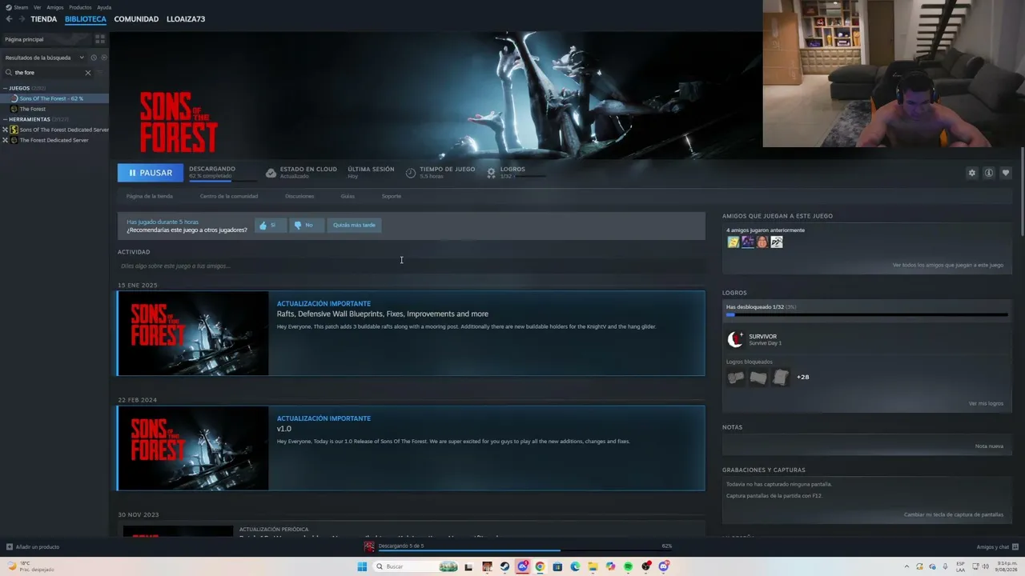Open the Guías tab

348,196
